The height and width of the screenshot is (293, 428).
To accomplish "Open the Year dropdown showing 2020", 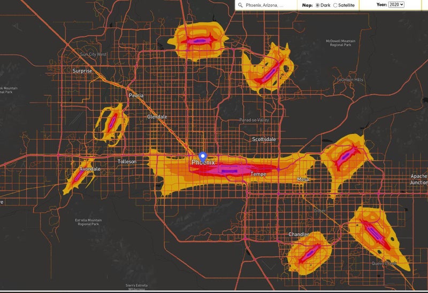I will [x=396, y=4].
